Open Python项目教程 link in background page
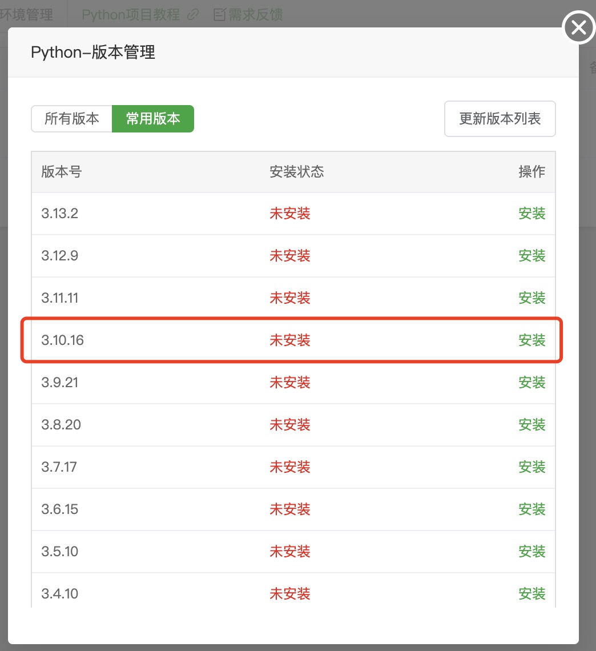The height and width of the screenshot is (651, 596). point(131,15)
